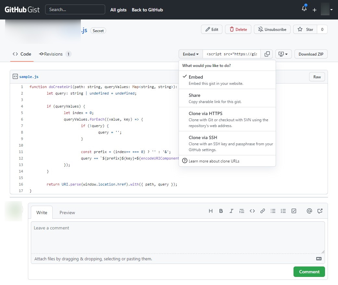338x285 pixels.
Task: Switch to the Revisions tab
Action: 53,54
